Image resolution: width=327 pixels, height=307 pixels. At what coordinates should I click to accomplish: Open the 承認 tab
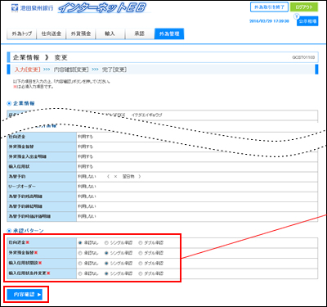(139, 34)
